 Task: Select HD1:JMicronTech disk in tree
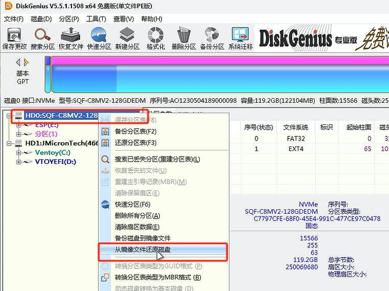(62, 143)
